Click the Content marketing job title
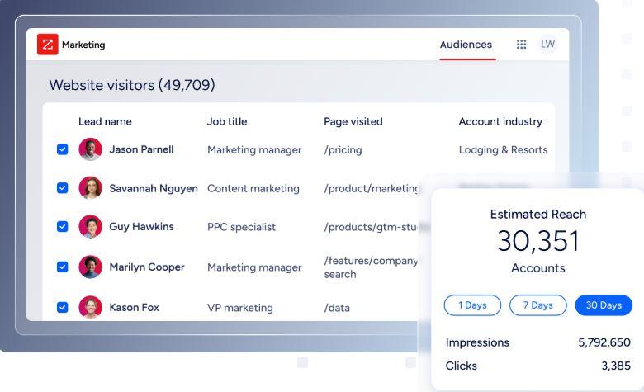The image size is (644, 392). point(253,189)
